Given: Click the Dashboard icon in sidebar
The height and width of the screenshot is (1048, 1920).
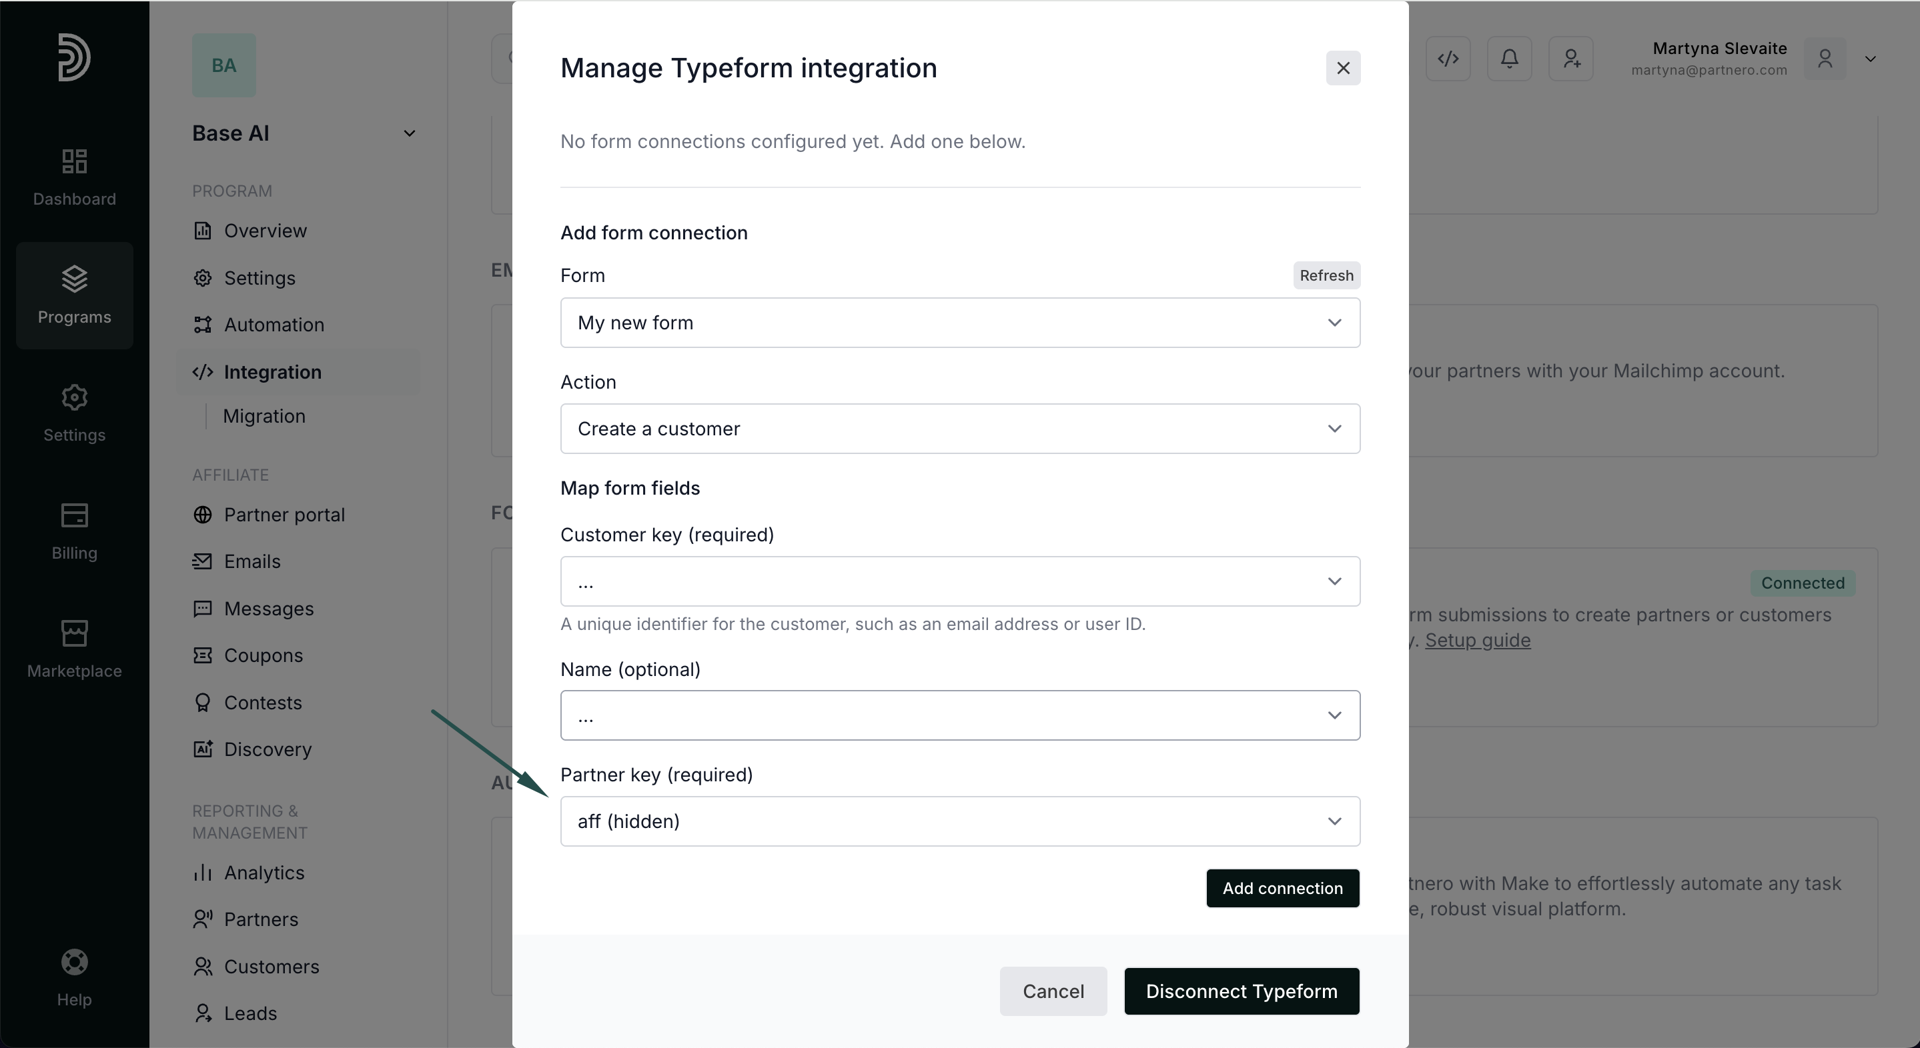Looking at the screenshot, I should [x=74, y=161].
